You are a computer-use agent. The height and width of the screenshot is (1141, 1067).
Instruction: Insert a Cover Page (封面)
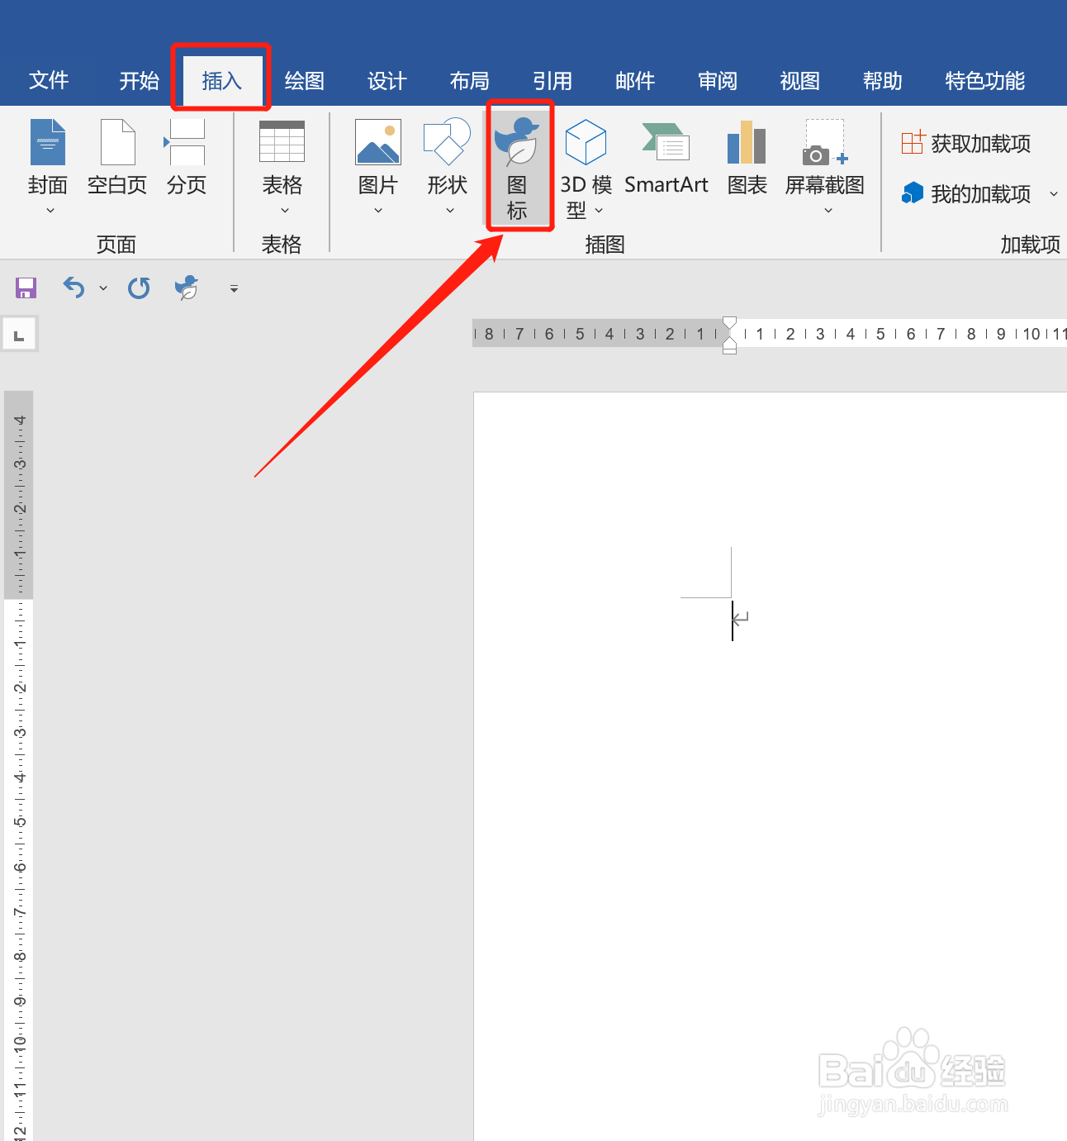click(48, 159)
